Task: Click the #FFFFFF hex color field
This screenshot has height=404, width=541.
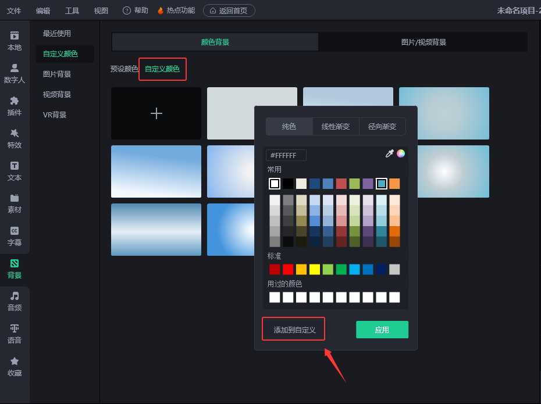Action: pyautogui.click(x=286, y=155)
